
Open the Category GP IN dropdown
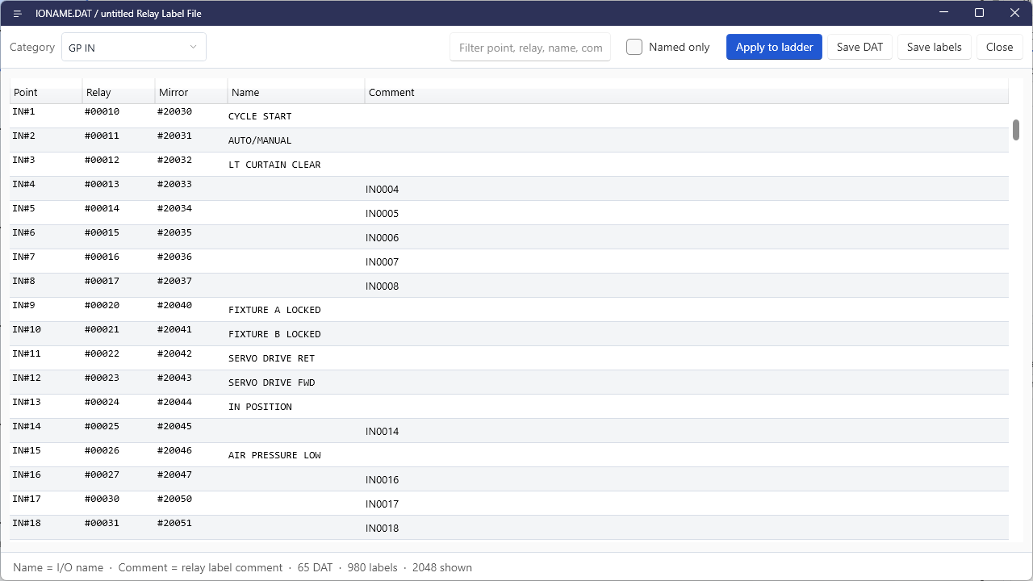click(x=134, y=47)
